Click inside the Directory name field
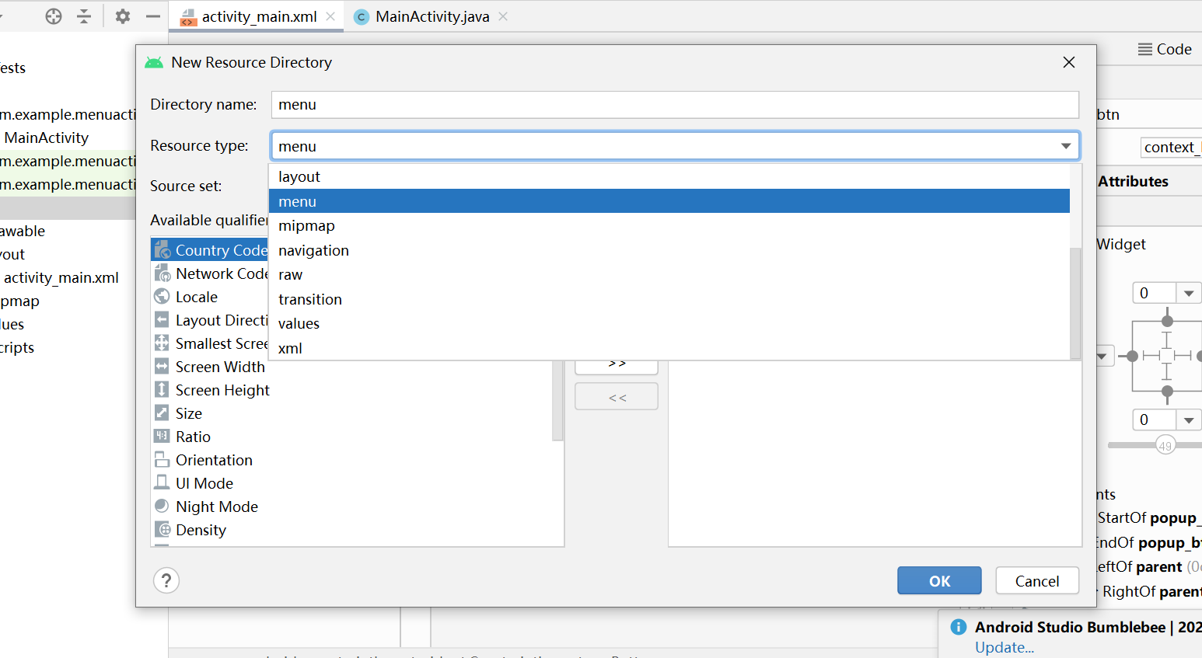This screenshot has width=1202, height=658. tap(544, 104)
